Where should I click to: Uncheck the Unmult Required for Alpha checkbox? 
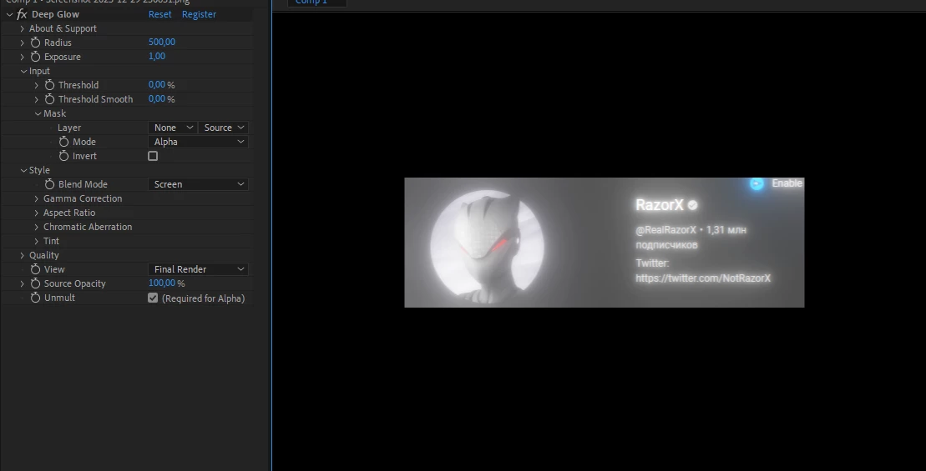click(x=153, y=298)
